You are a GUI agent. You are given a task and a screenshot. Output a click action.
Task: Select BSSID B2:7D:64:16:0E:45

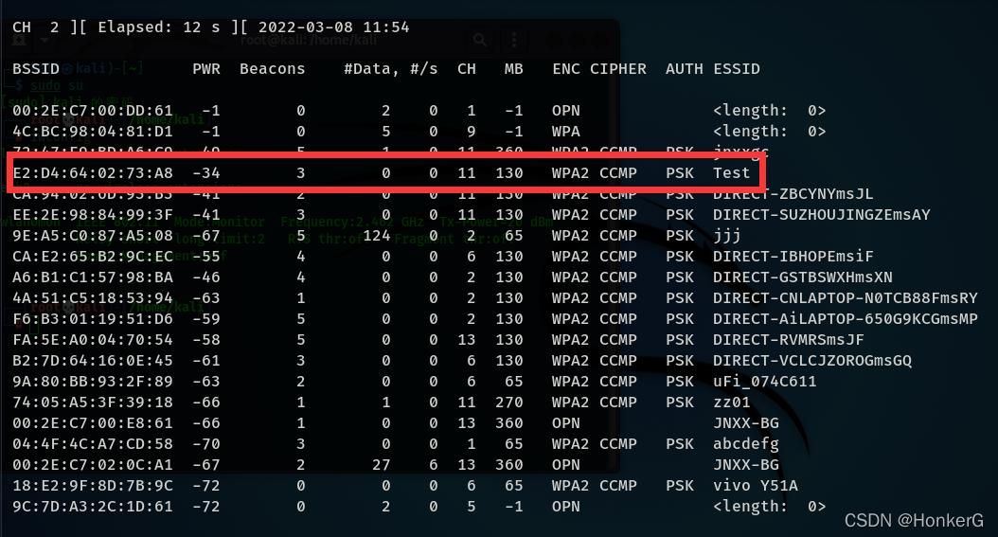(x=92, y=361)
